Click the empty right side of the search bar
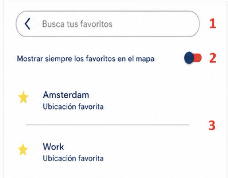228x178 pixels. (x=156, y=24)
